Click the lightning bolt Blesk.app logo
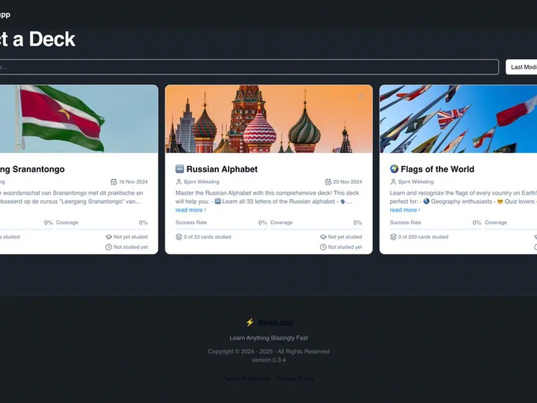The image size is (537, 403). 248,322
